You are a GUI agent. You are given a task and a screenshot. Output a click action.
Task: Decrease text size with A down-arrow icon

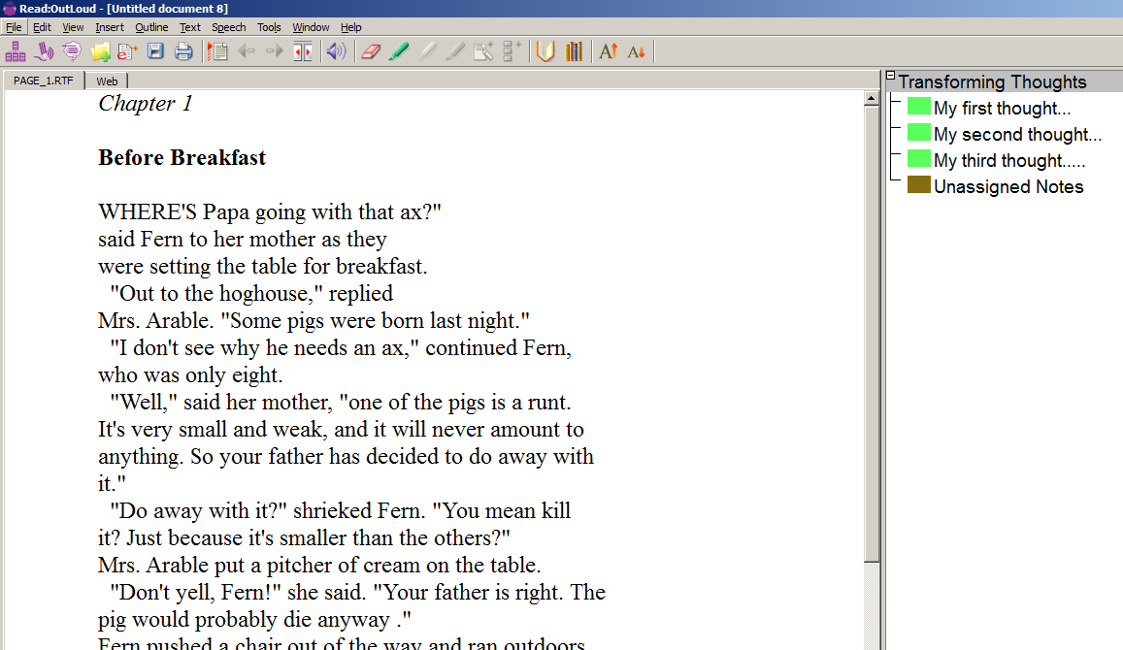tap(636, 51)
